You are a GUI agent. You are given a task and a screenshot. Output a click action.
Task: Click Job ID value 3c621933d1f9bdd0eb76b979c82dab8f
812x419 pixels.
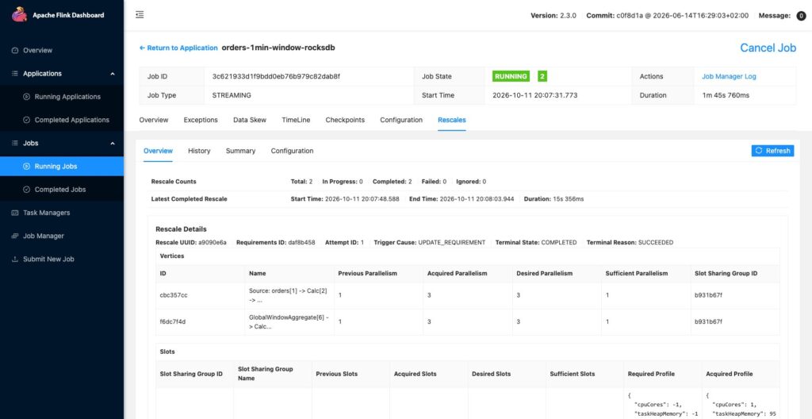pos(275,76)
